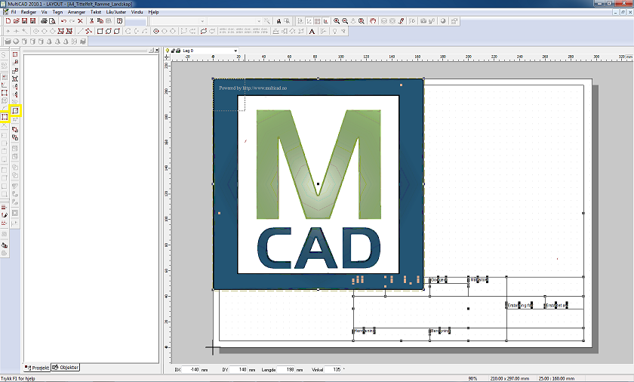This screenshot has width=634, height=382.
Task: Select the Pan hand tool
Action: click(373, 21)
